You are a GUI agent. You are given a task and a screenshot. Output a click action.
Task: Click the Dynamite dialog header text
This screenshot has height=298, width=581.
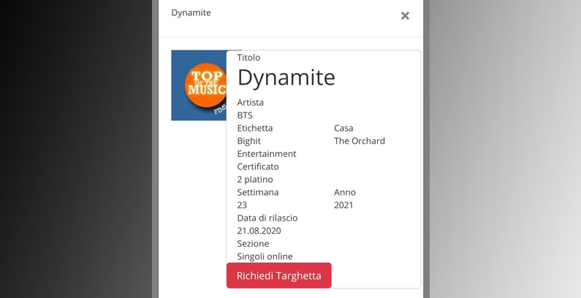click(191, 12)
